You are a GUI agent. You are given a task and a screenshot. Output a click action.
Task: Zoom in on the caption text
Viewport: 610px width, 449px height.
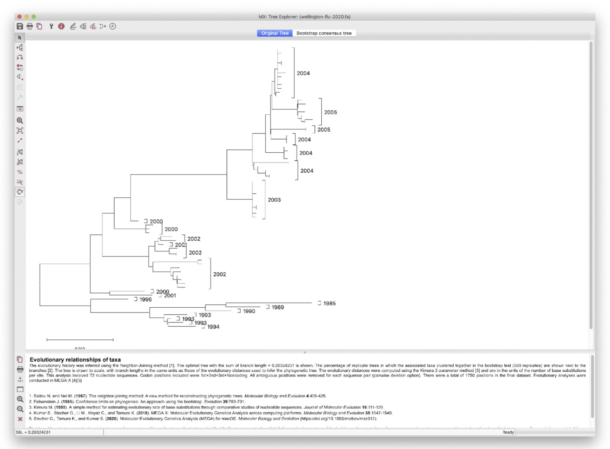(20, 399)
